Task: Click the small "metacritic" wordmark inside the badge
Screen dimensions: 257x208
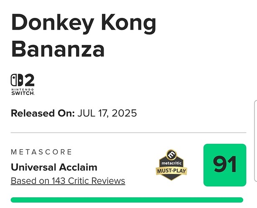Action: pyautogui.click(x=171, y=162)
